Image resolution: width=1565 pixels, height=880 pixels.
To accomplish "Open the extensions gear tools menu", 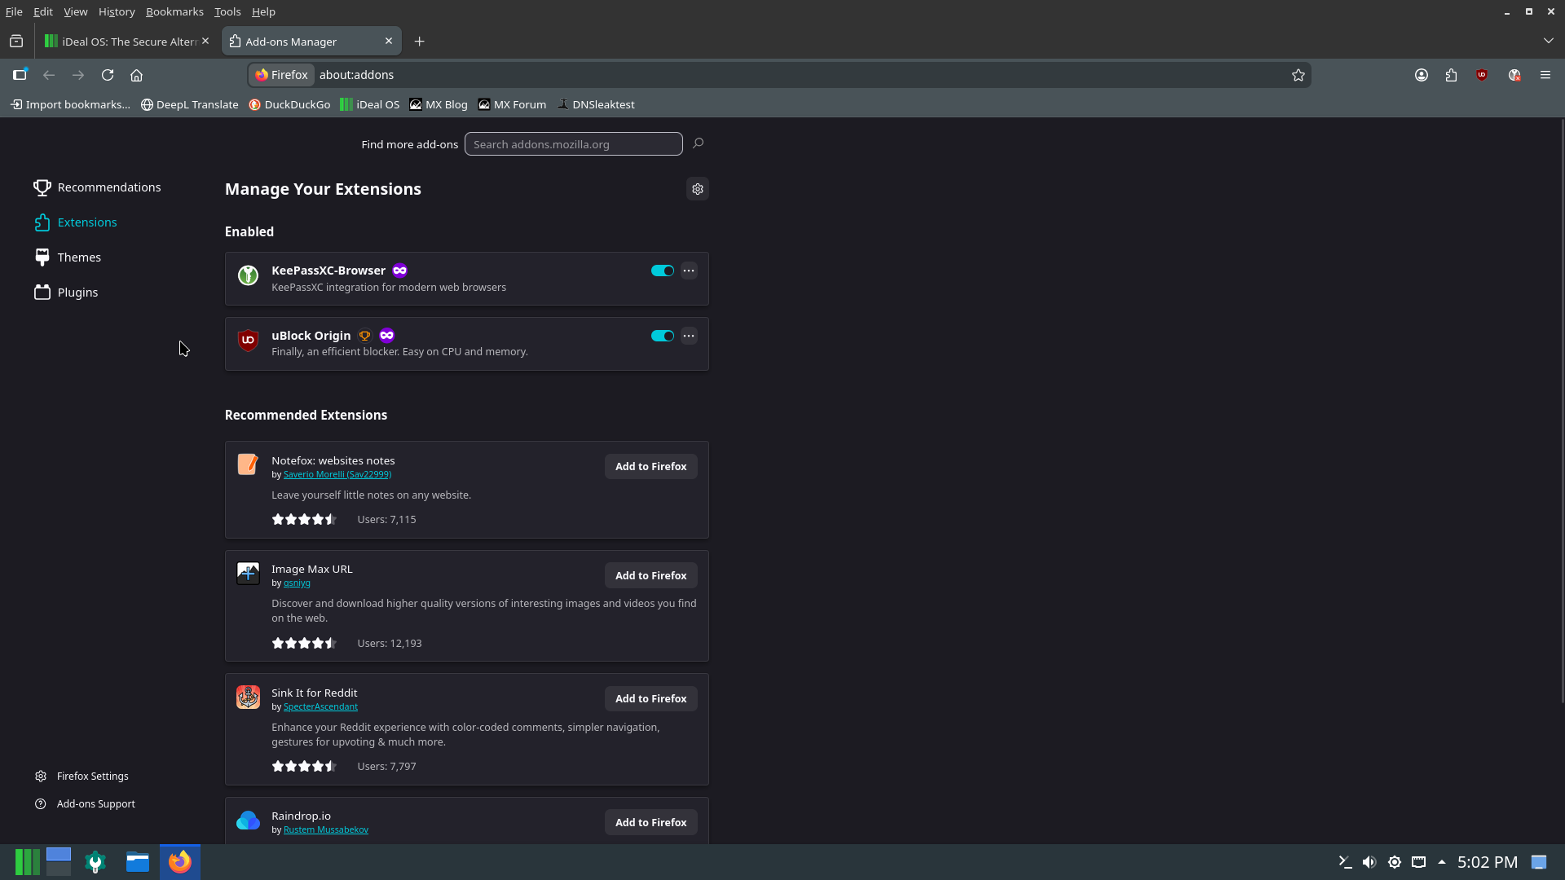I will coord(698,189).
